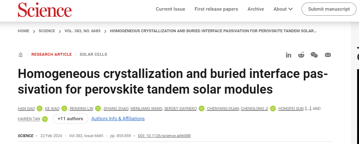Screen dimensions: 359x144
Task: Click the Submit manuscript button
Action: pyautogui.click(x=329, y=9)
